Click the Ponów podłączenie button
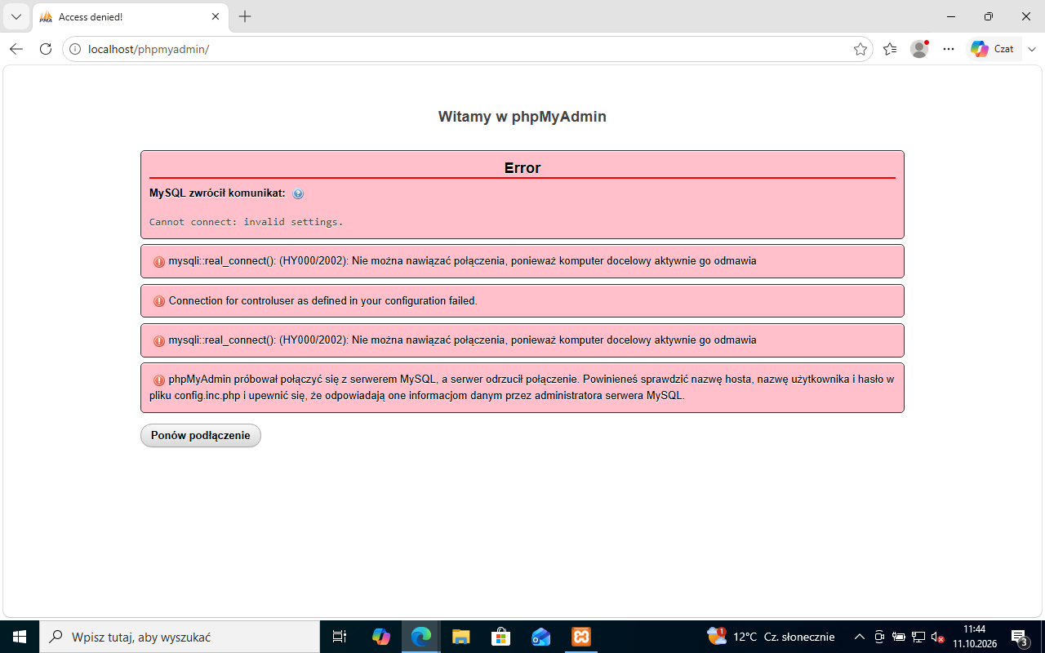 click(201, 436)
